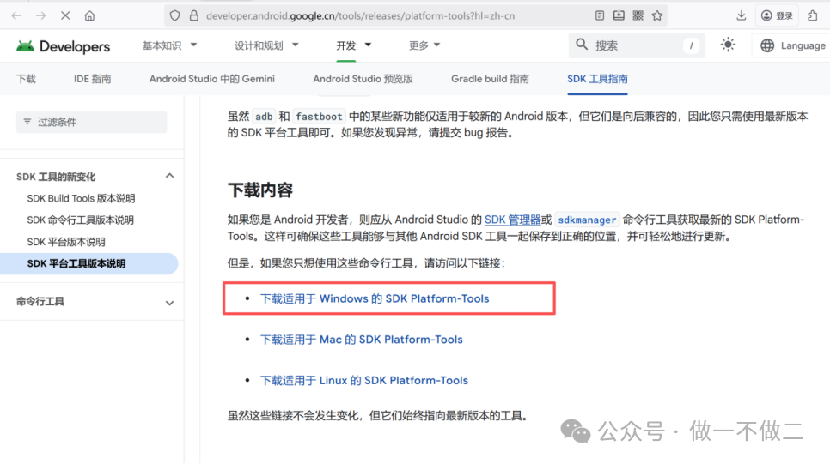Toggle reader view icon in address bar

(x=599, y=15)
